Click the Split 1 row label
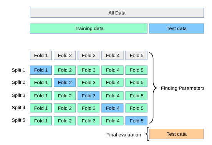This screenshot has width=212, height=145. point(18,70)
